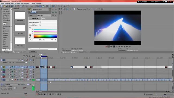Click the Animate button under transition settings
This screenshot has width=174, height=98.
tap(33, 51)
